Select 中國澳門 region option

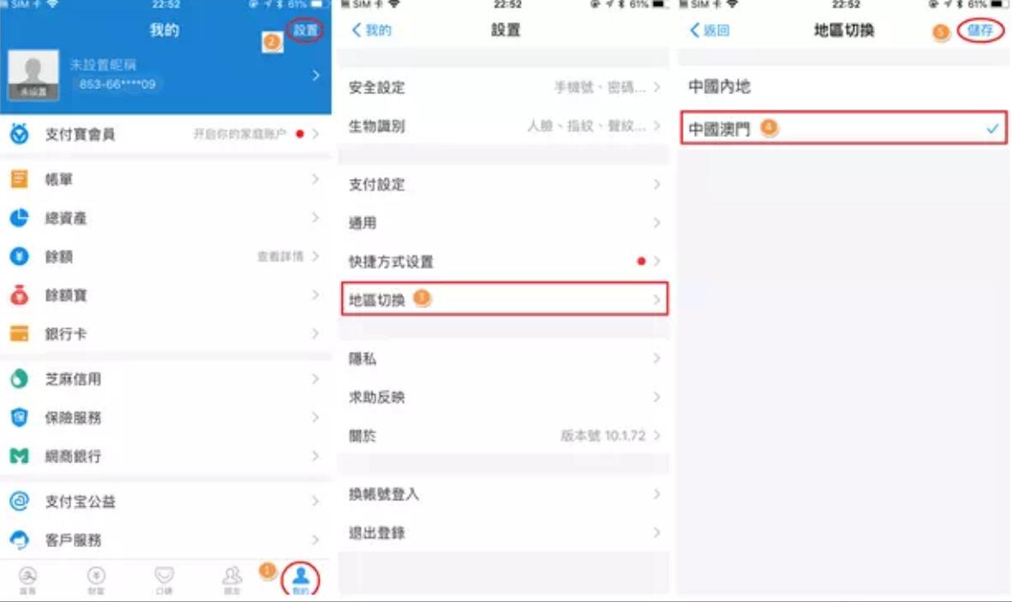click(843, 128)
